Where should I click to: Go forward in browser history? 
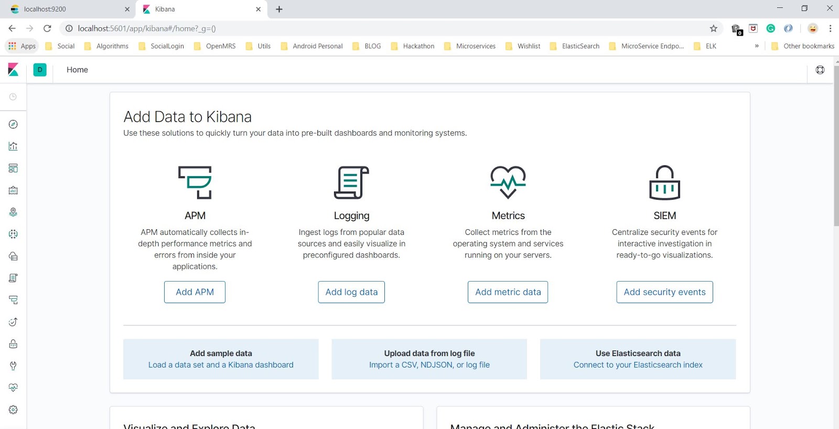pyautogui.click(x=29, y=28)
